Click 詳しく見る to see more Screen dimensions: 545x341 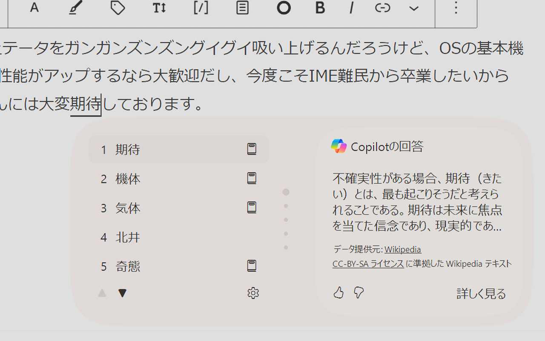click(481, 294)
